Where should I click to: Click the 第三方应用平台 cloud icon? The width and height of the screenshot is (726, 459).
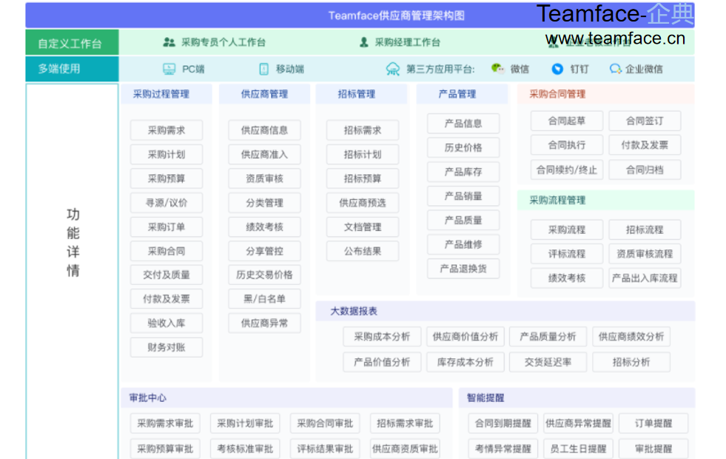click(x=392, y=69)
